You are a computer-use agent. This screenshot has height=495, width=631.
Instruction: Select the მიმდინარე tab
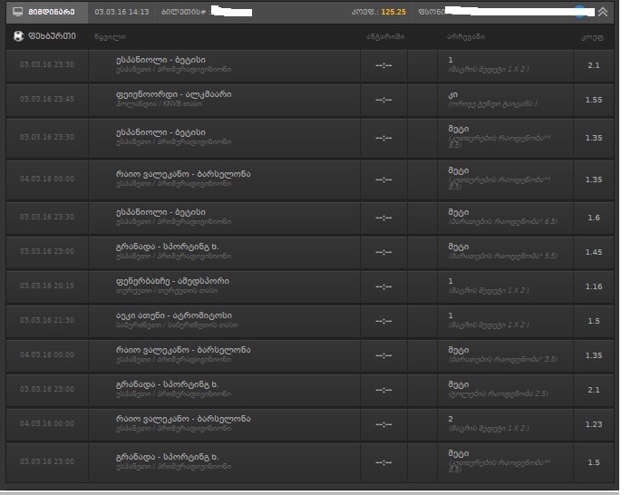click(x=47, y=12)
